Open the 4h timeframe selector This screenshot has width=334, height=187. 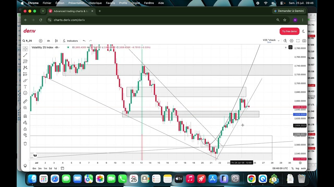coord(49,41)
